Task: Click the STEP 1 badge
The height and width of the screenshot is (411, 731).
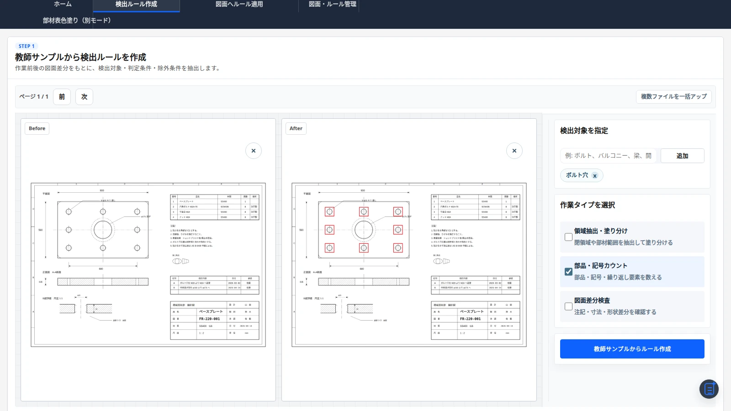Action: tap(26, 46)
